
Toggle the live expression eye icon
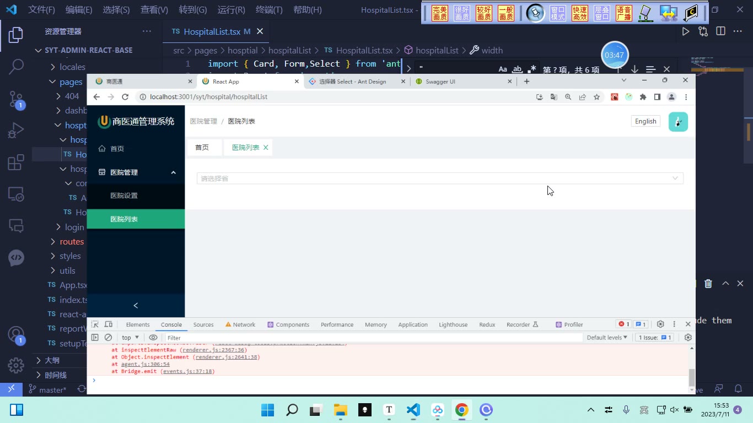point(153,338)
